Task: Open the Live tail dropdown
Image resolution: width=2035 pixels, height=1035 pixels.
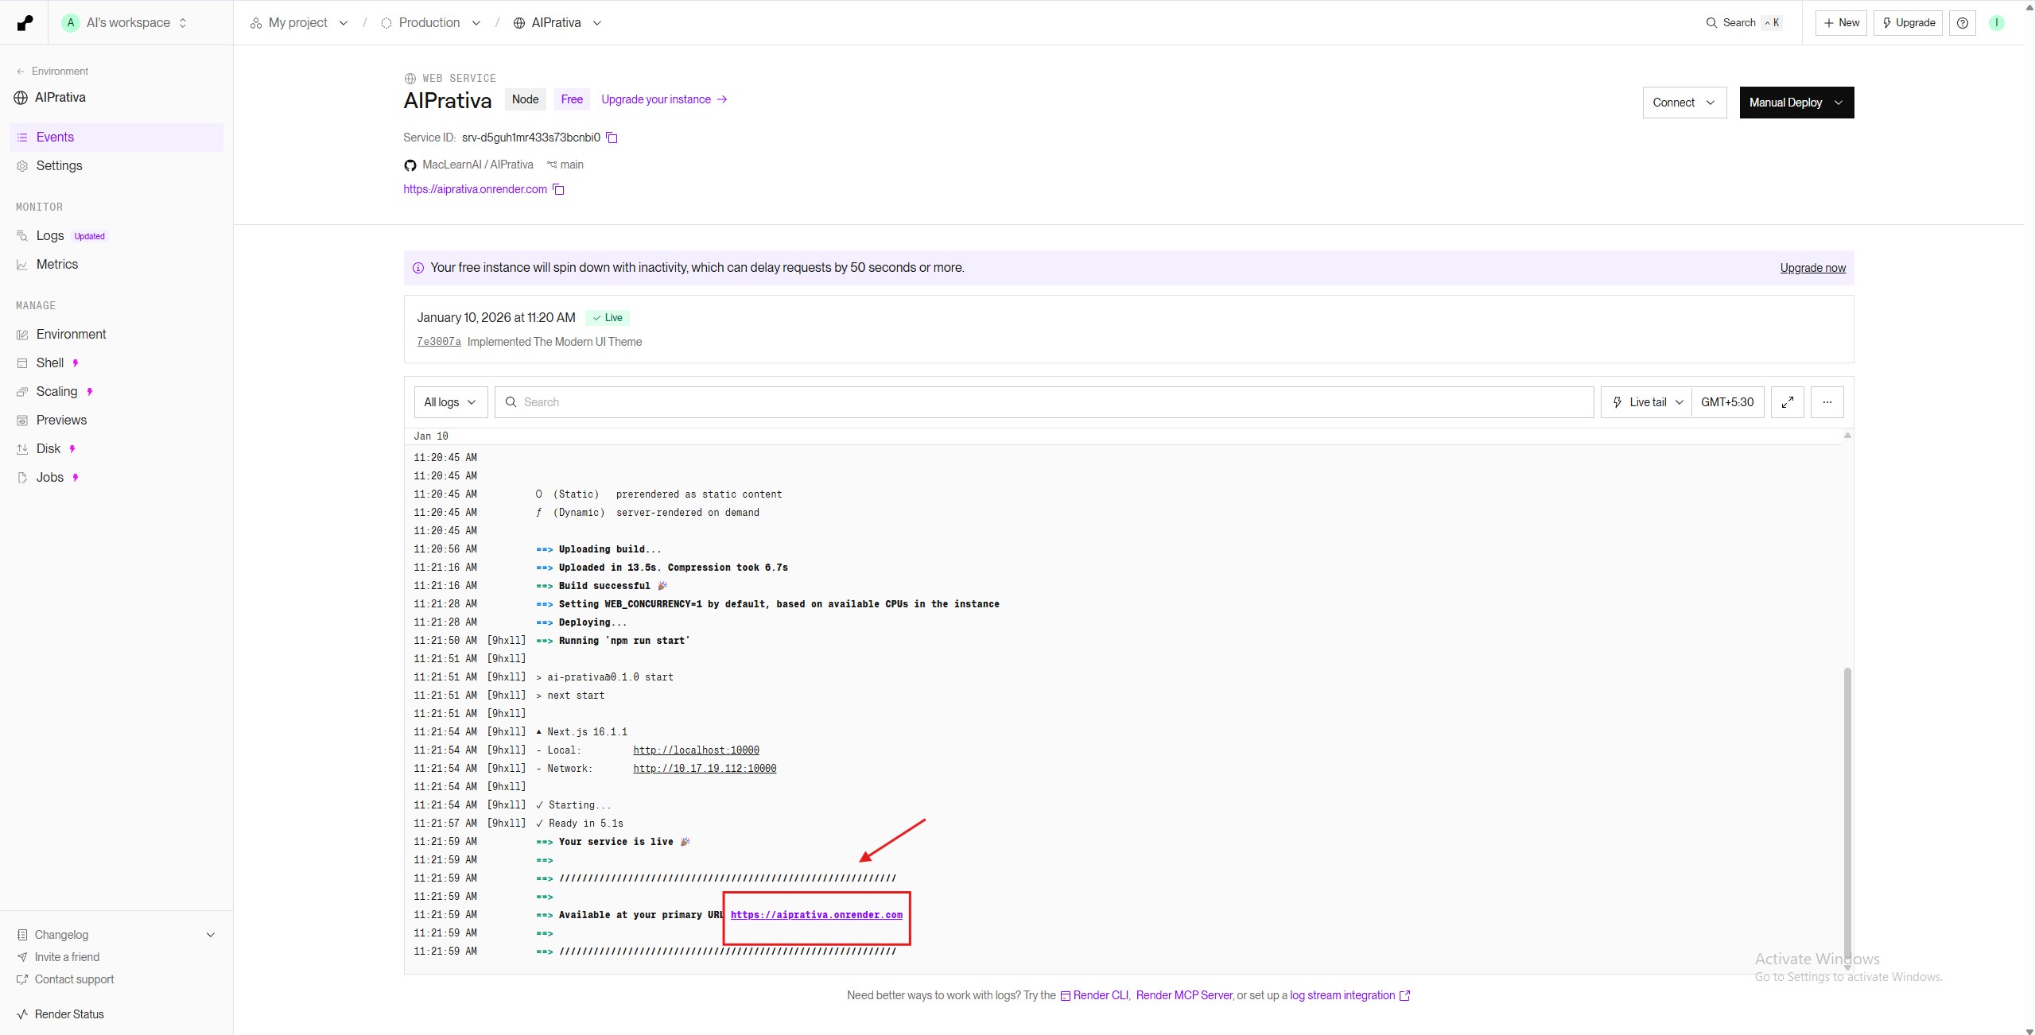Action: pyautogui.click(x=1646, y=402)
